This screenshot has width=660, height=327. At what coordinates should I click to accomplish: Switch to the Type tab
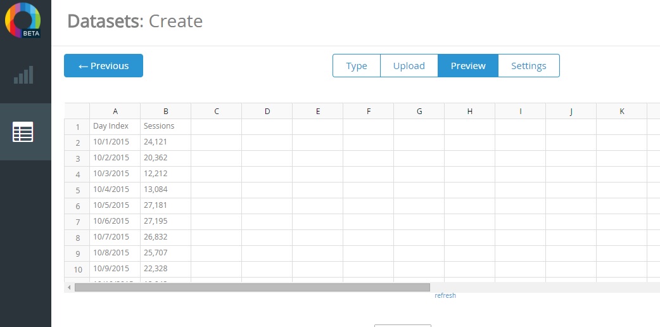point(357,66)
